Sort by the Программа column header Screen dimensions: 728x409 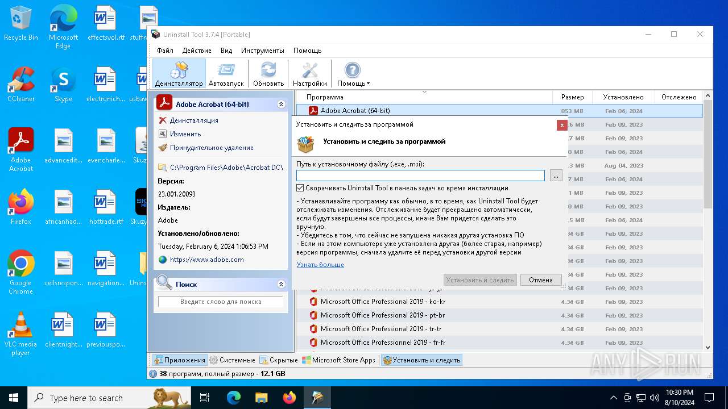pyautogui.click(x=424, y=97)
